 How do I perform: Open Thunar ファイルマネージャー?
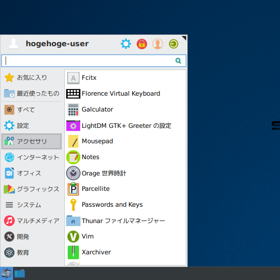125,221
